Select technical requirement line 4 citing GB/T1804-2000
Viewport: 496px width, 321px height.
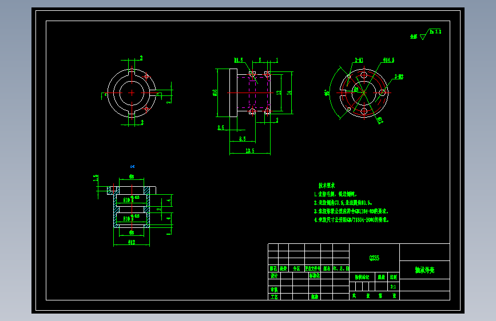(351, 219)
